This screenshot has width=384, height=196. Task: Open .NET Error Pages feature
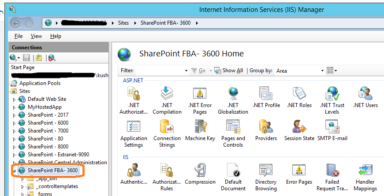(x=200, y=100)
